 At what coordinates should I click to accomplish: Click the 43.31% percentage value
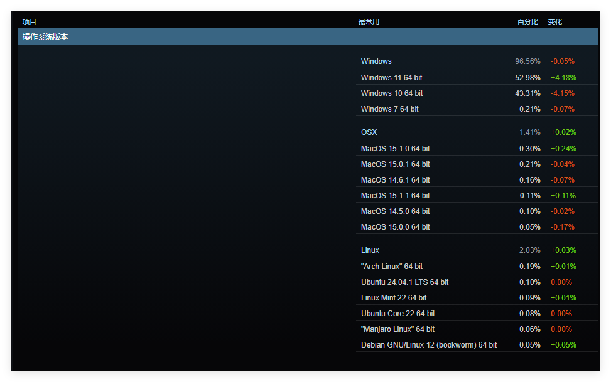[x=527, y=93]
